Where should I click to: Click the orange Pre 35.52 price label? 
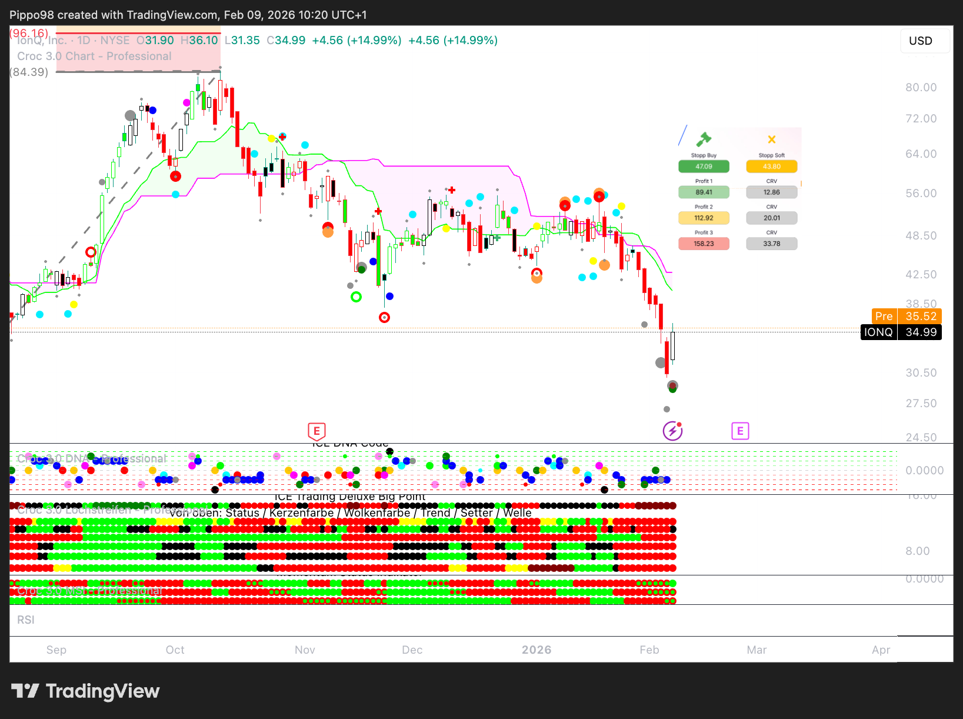[x=907, y=316]
